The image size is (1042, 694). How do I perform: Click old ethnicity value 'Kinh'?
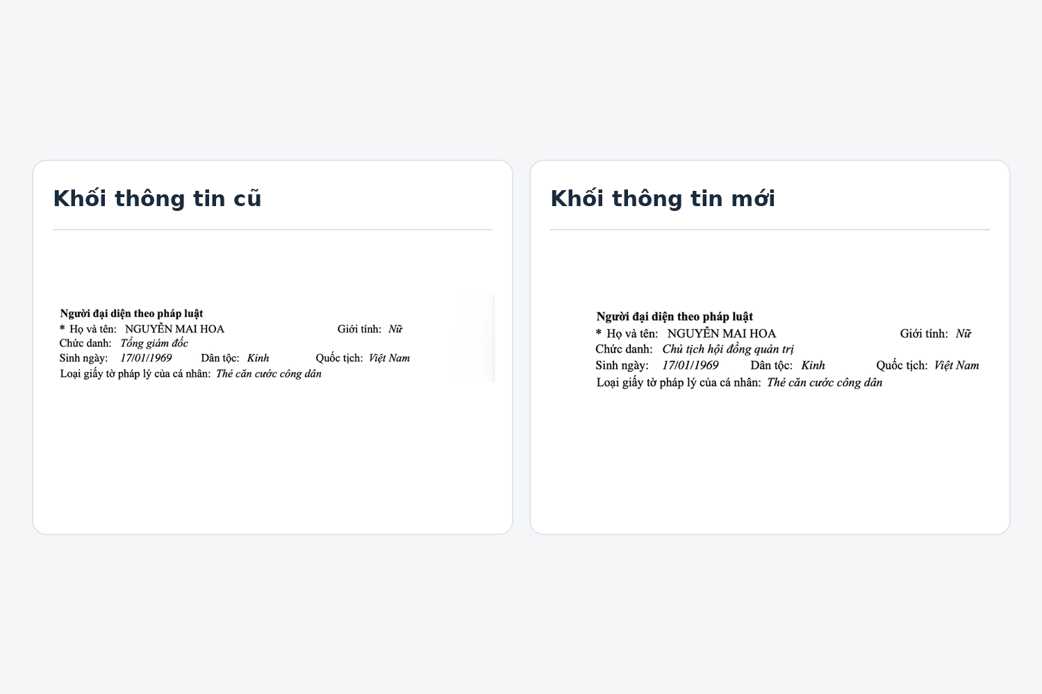pyautogui.click(x=258, y=358)
